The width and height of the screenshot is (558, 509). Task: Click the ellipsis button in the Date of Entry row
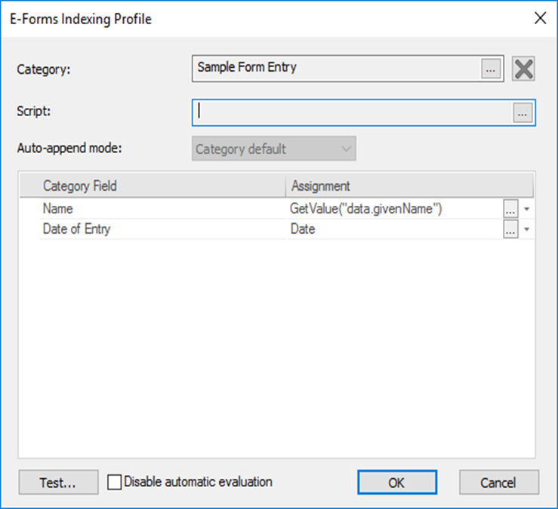511,230
